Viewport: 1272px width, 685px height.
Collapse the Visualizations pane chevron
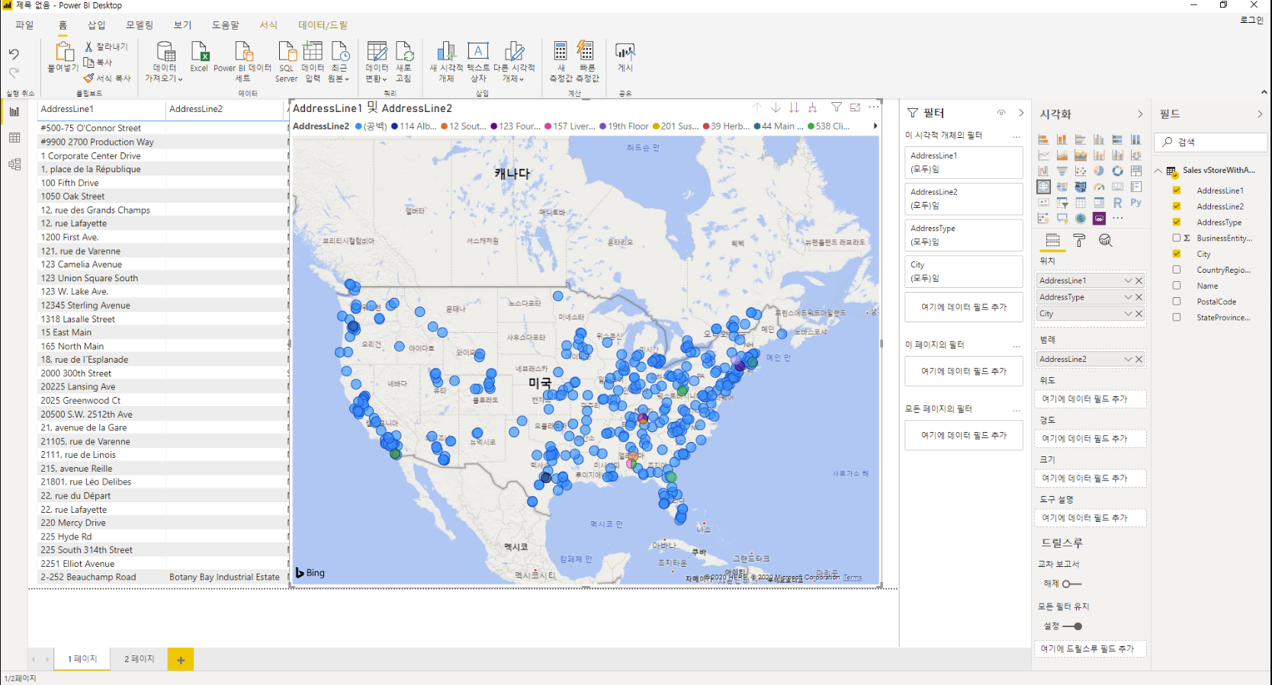pyautogui.click(x=1140, y=114)
